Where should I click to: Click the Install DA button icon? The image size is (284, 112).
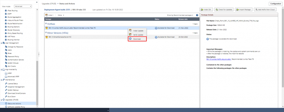[x=202, y=9]
